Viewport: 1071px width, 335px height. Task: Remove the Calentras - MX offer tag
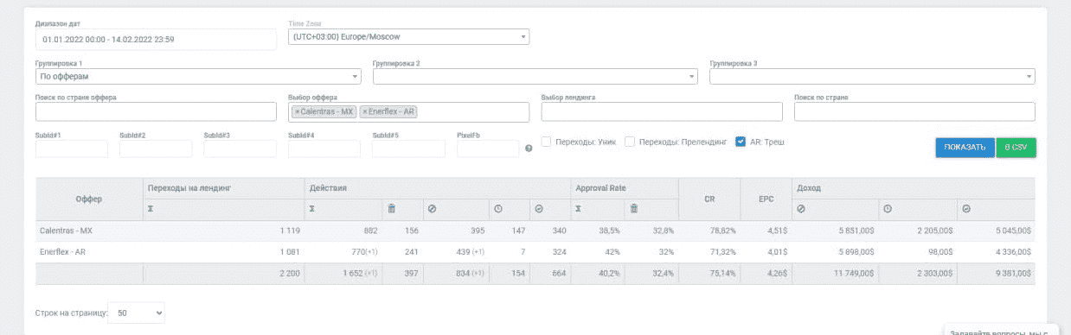click(x=298, y=112)
